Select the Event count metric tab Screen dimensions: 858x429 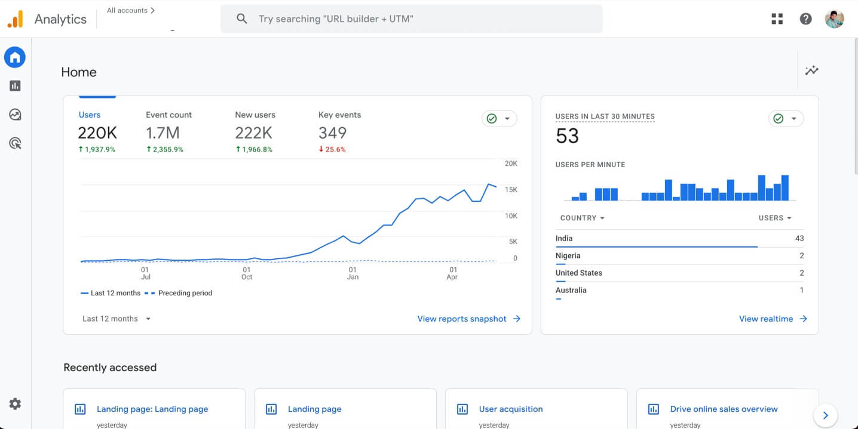[168, 115]
